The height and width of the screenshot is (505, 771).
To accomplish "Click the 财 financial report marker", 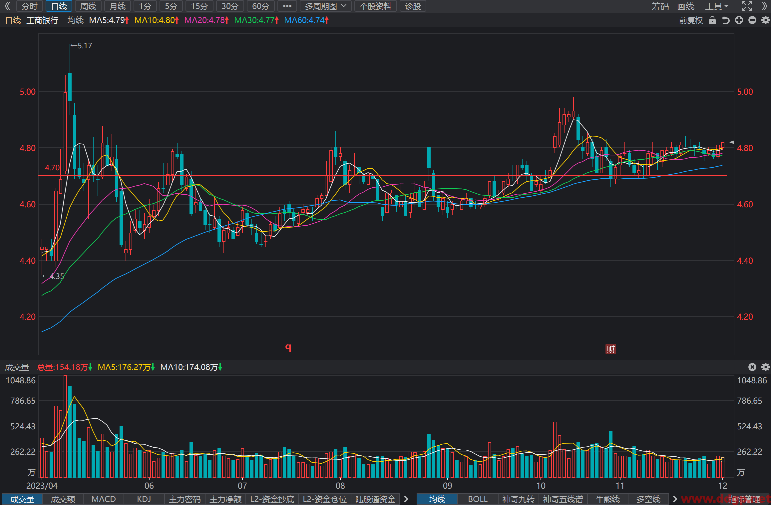I will [610, 349].
